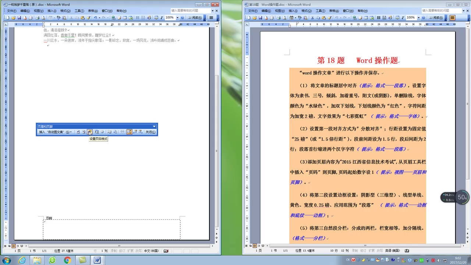This screenshot has width=471, height=265.
Task: Open 插入(I) menu in left Word window
Action: click(x=52, y=11)
